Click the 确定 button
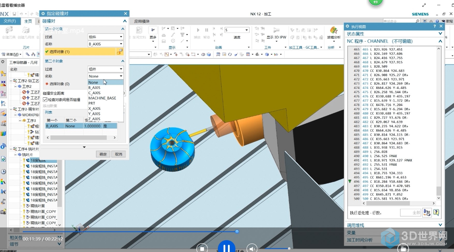Screen dimensions: 454x252 103,154
